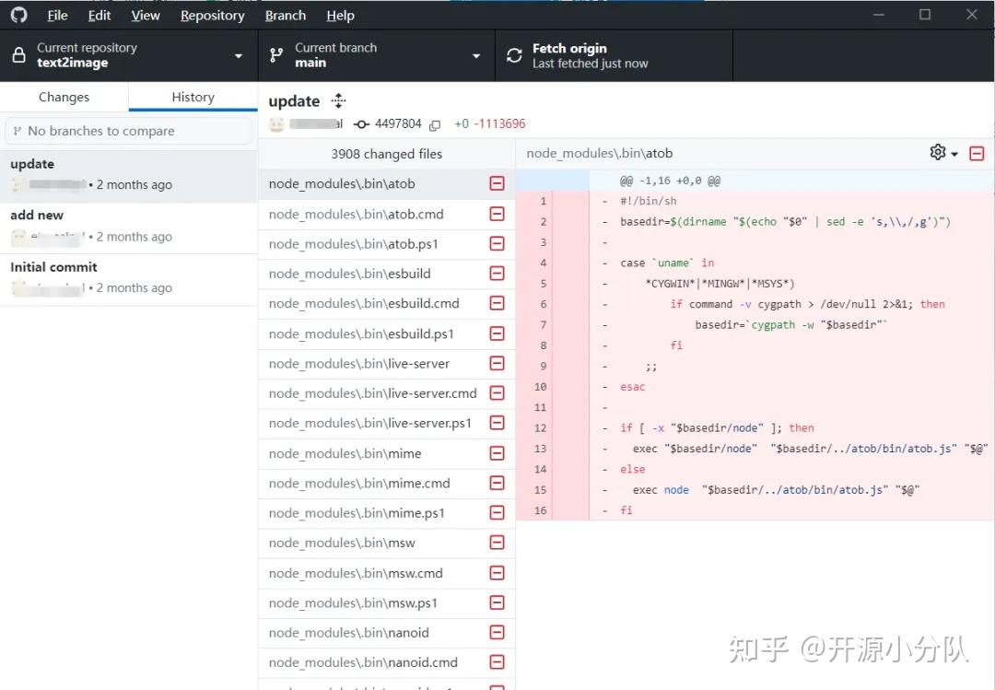Click the GitHub logo icon
This screenshot has width=995, height=690.
(x=18, y=14)
